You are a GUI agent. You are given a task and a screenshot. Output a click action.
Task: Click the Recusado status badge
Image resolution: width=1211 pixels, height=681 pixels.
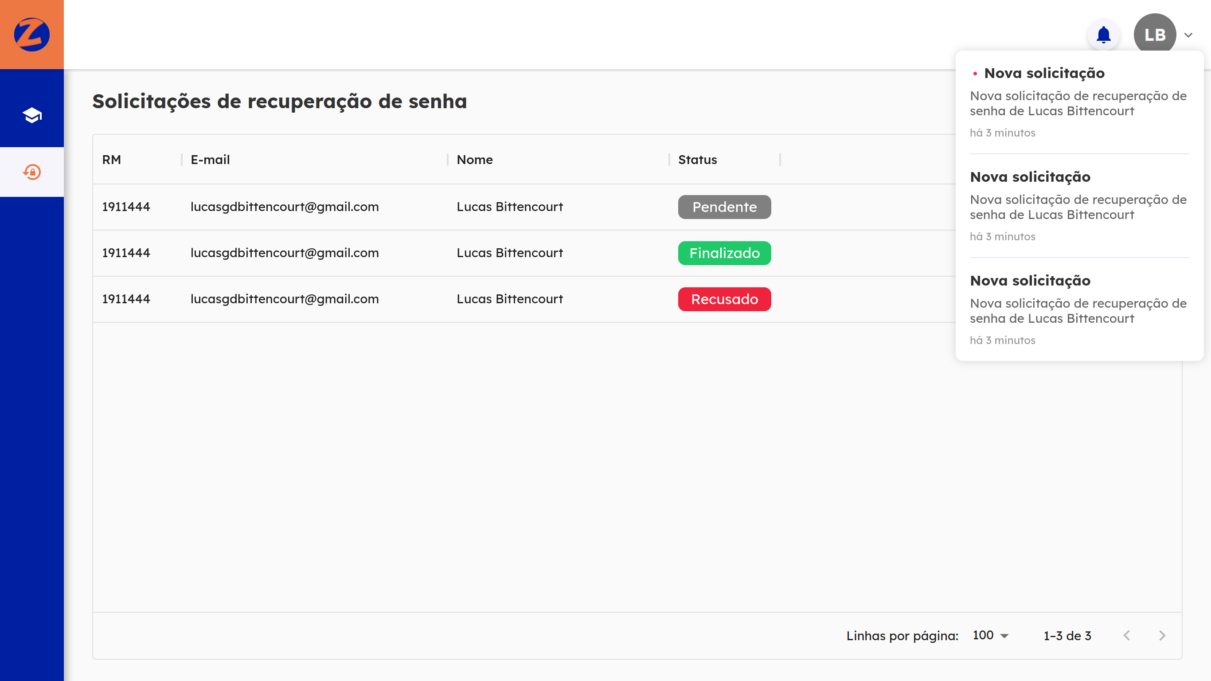click(x=724, y=299)
